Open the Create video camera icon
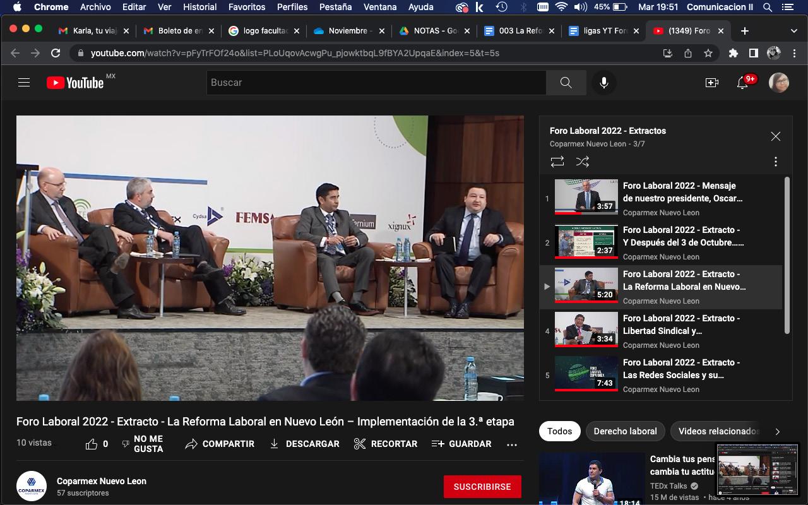This screenshot has width=808, height=505. (x=712, y=83)
